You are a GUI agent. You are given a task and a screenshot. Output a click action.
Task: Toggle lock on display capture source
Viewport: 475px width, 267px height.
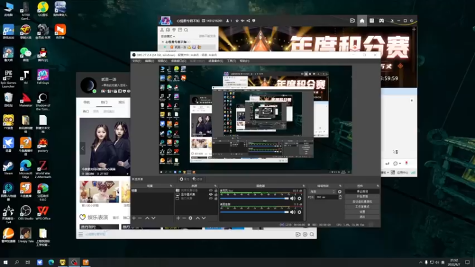[216, 195]
